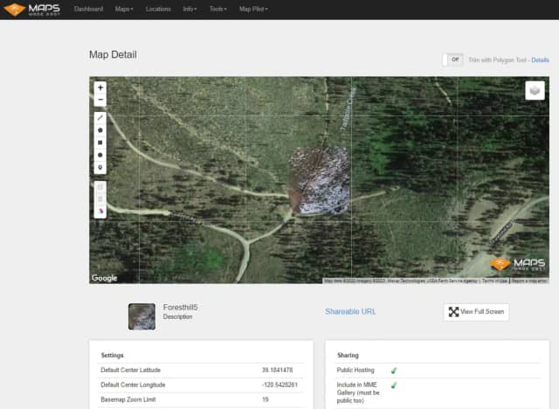Click the Map Detail heading

coord(113,54)
